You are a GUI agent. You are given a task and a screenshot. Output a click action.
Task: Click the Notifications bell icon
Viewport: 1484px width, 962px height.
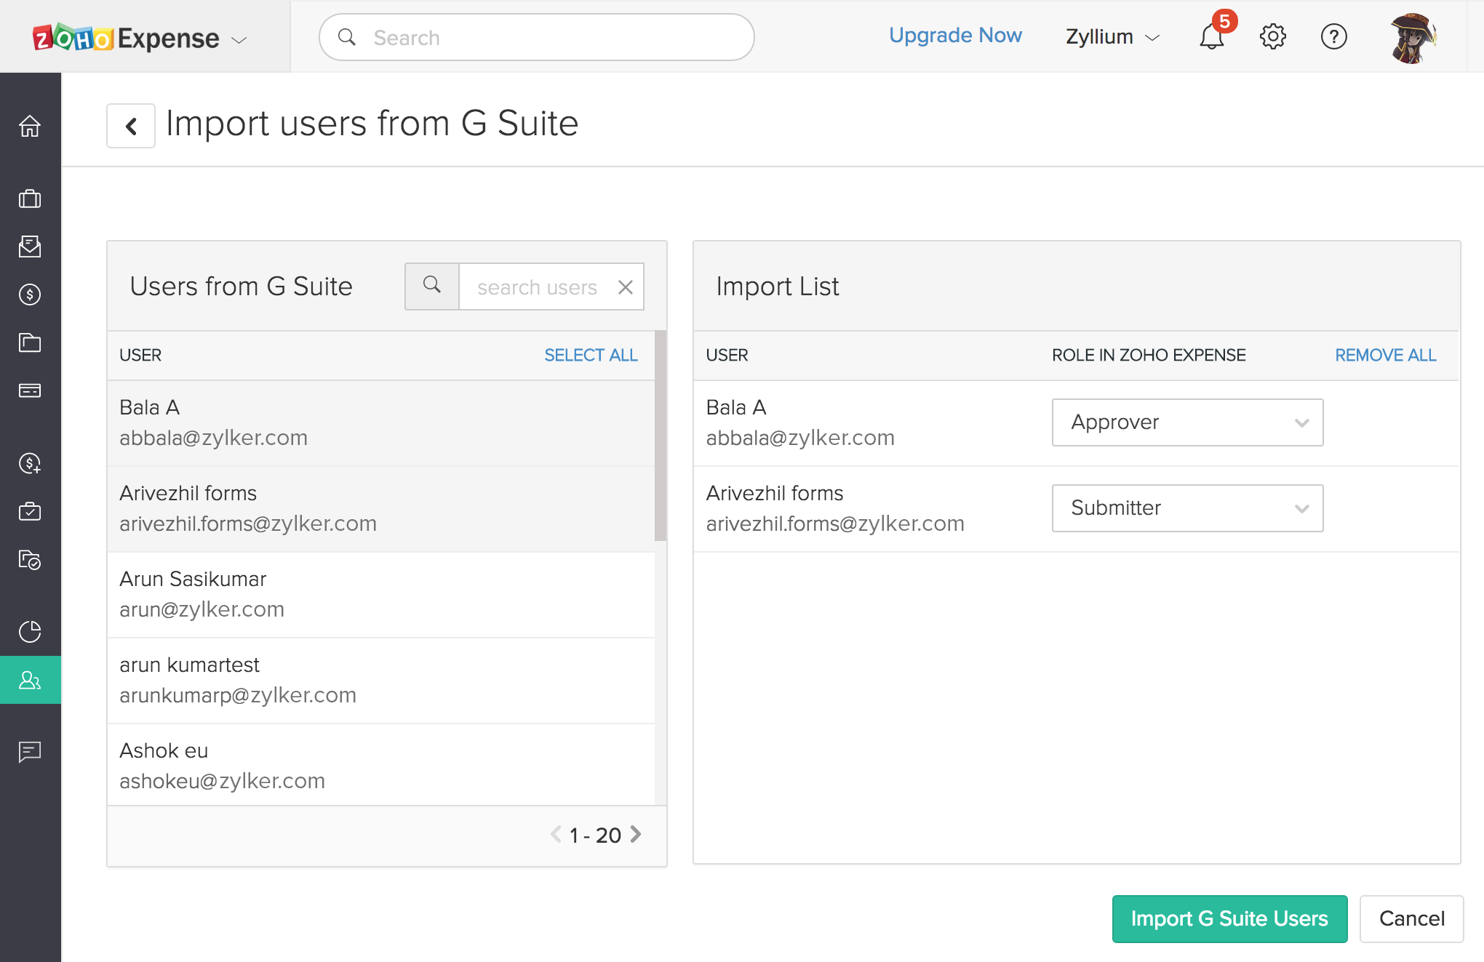click(x=1213, y=38)
